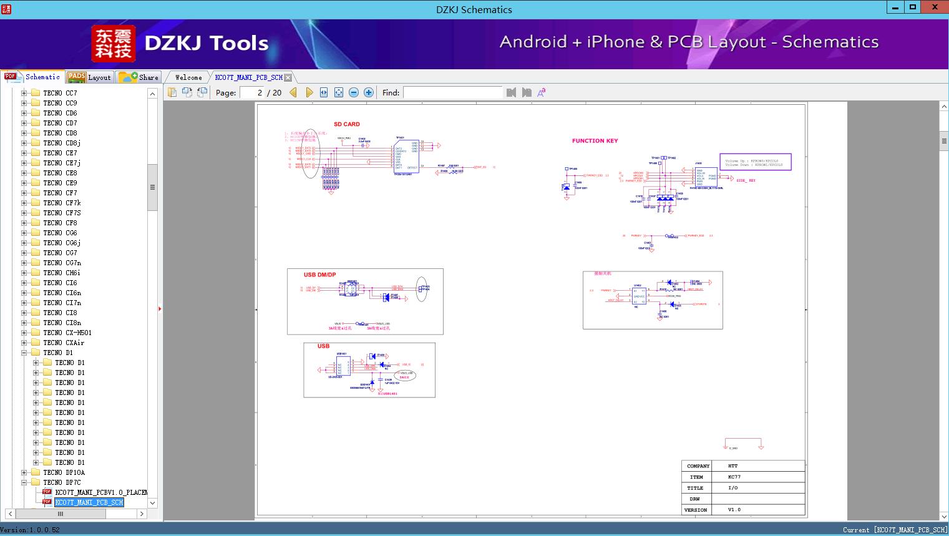The image size is (949, 536).
Task: Click the rotate page clockwise icon
Action: click(x=187, y=92)
